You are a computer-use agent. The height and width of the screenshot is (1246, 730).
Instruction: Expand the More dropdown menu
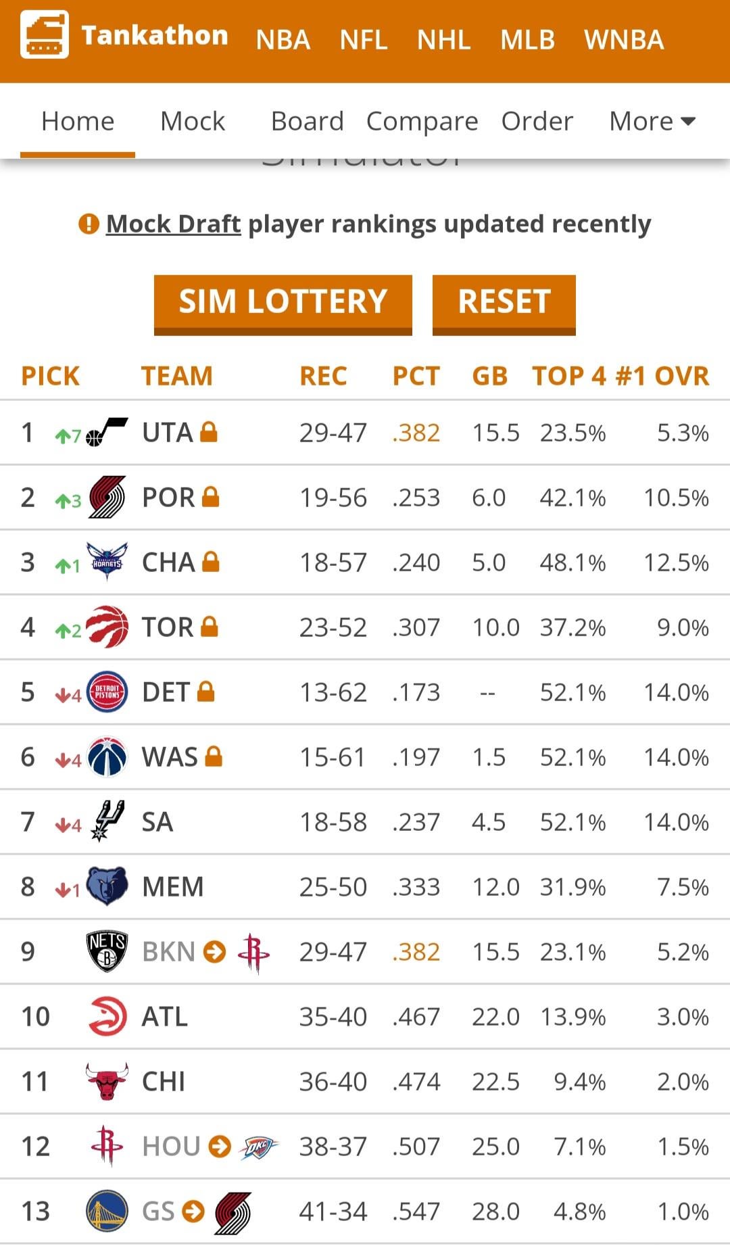[x=652, y=122]
